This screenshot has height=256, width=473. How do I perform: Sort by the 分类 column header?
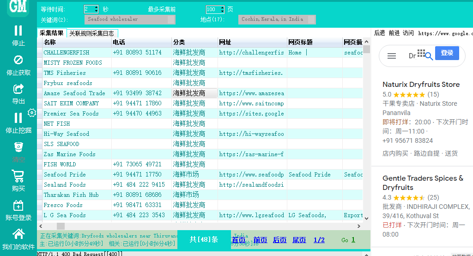click(194, 42)
